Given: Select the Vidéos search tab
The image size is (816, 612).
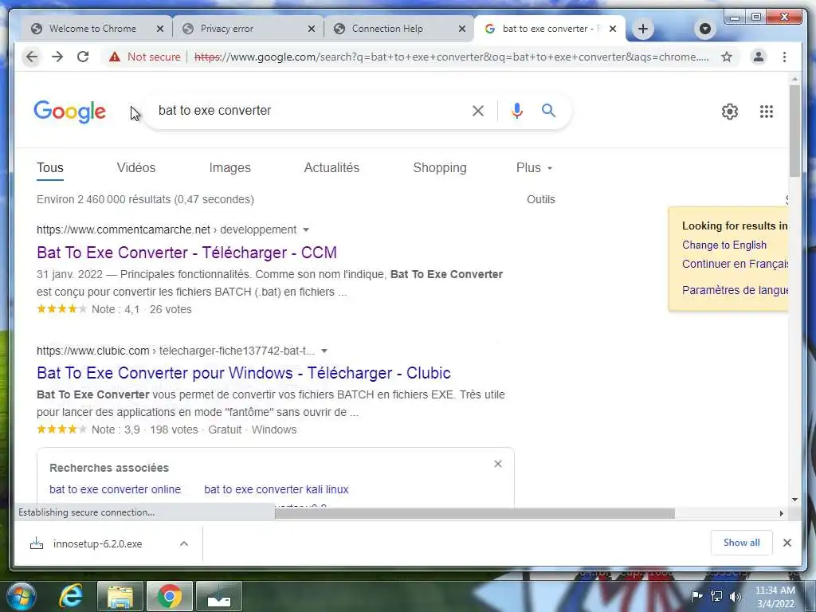Looking at the screenshot, I should (x=135, y=167).
